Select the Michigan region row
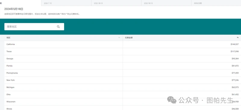Viewport: 241px width, 110px height. click(x=123, y=88)
